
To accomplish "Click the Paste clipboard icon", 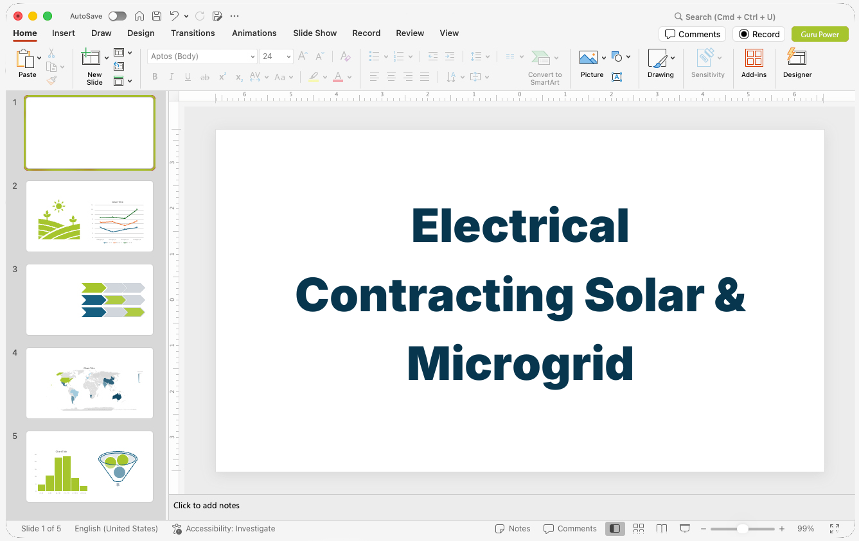I will point(25,59).
